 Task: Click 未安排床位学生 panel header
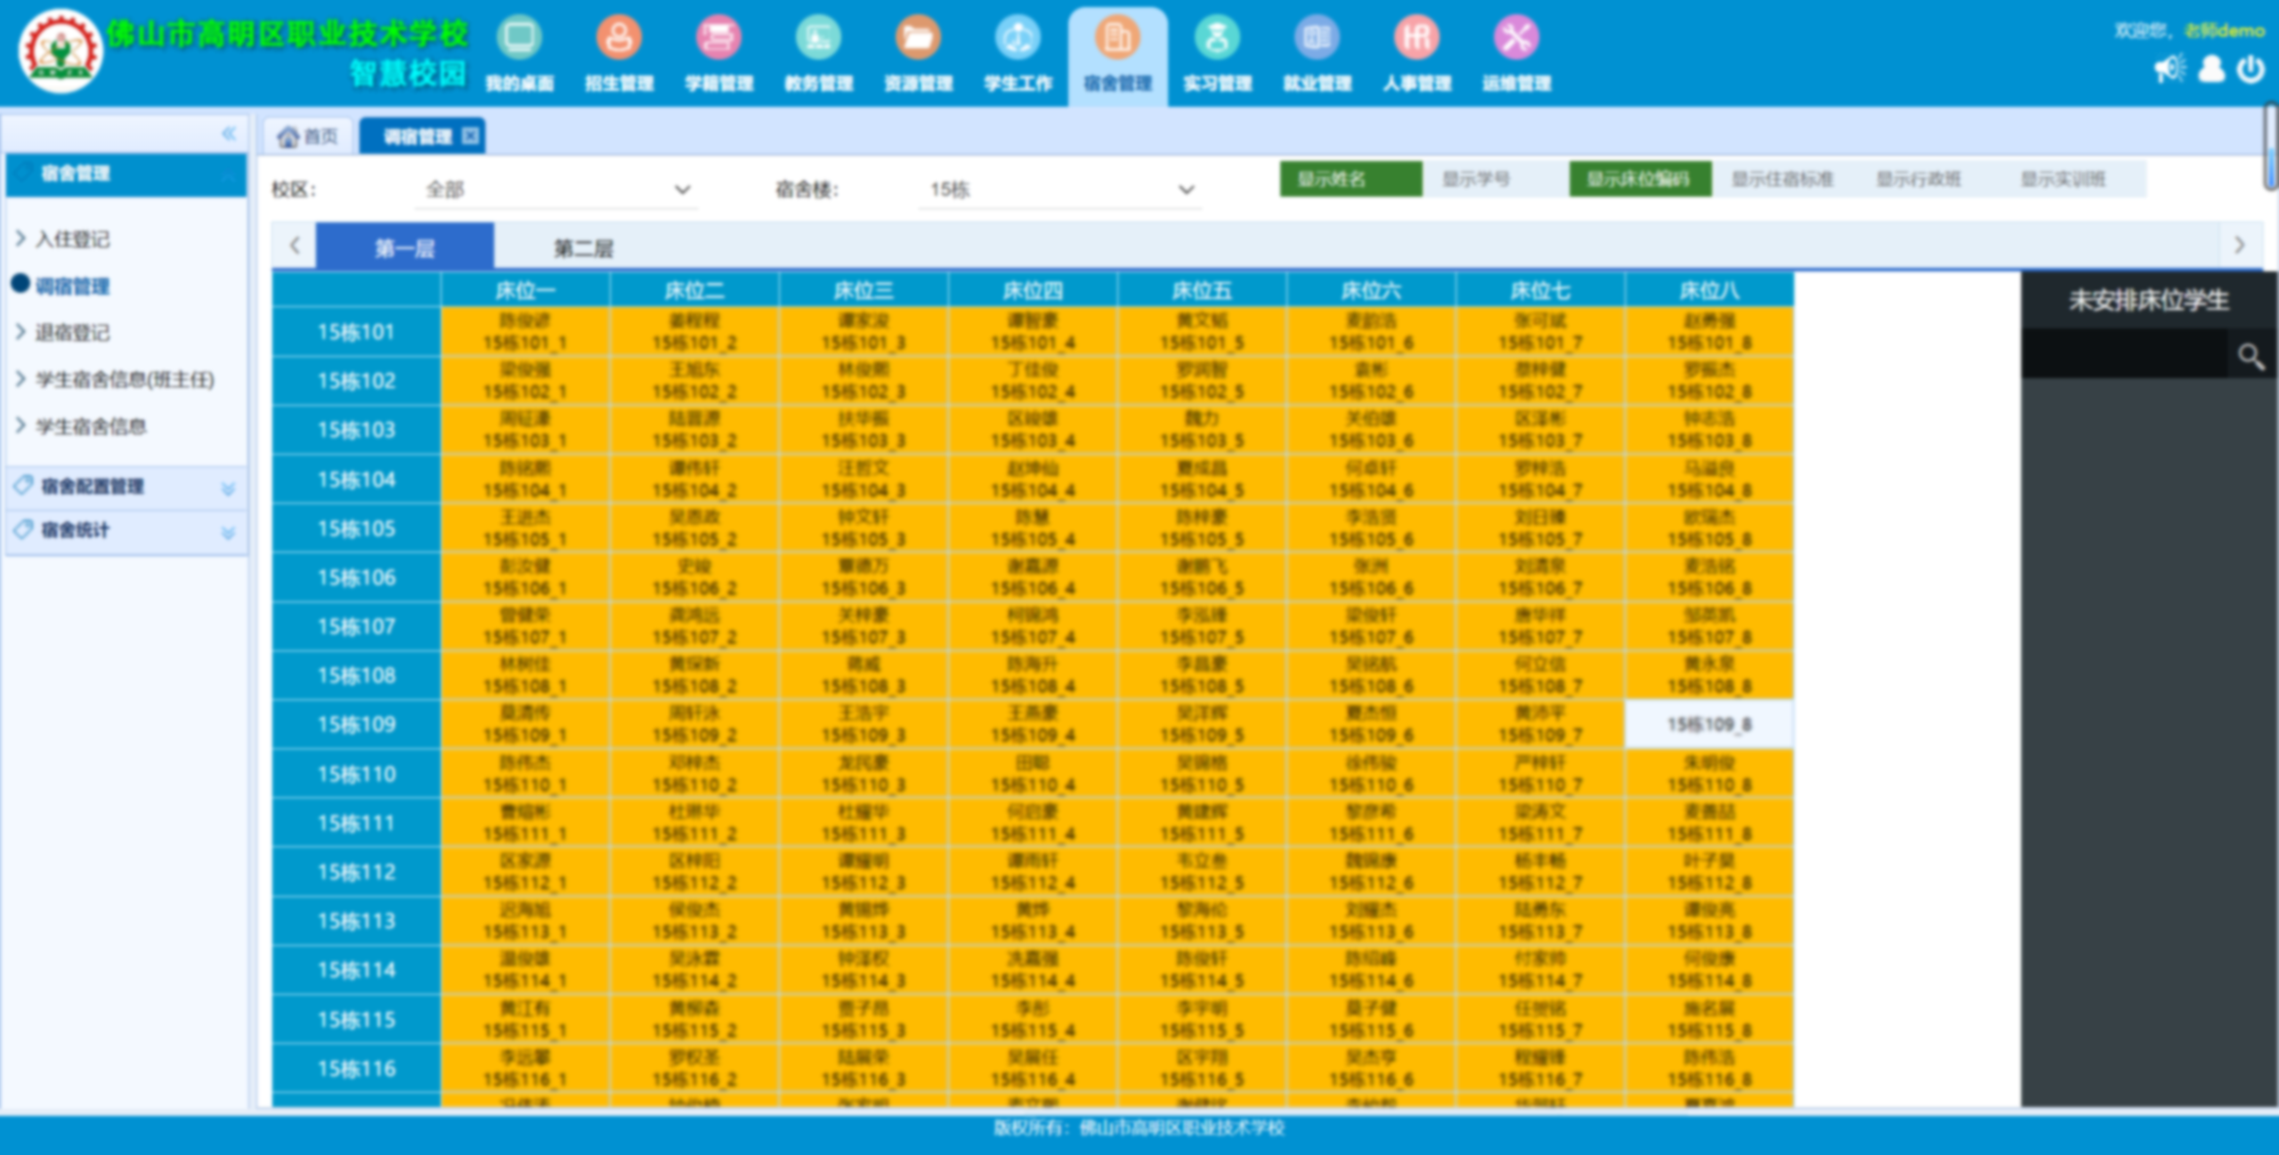point(2148,301)
